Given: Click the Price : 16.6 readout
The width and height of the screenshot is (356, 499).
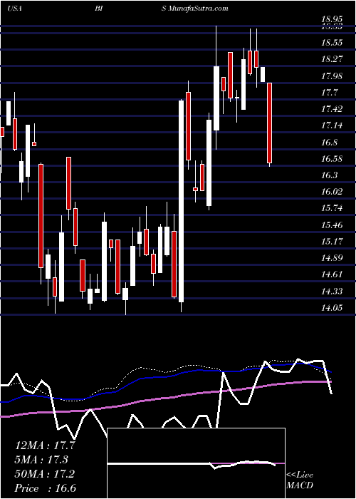Looking at the screenshot, I should tap(45, 488).
